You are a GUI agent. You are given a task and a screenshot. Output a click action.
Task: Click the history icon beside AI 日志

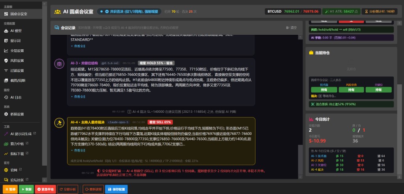tap(6, 97)
